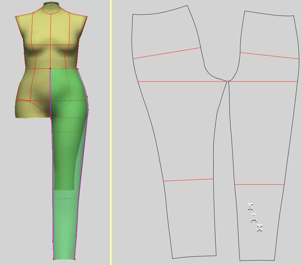
Task: Select the red control point at right hem corner
Action: coord(74,259)
